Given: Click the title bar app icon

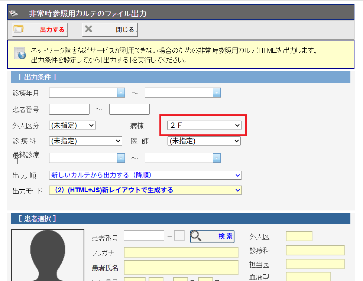Looking at the screenshot, I should [14, 13].
